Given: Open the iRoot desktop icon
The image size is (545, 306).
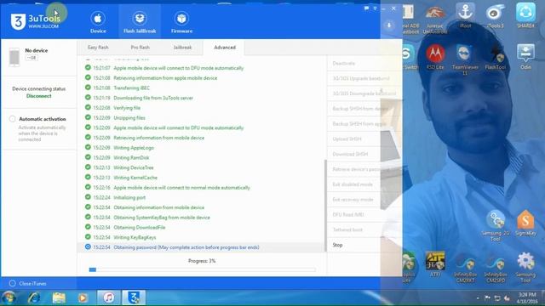Looking at the screenshot, I should (x=465, y=15).
